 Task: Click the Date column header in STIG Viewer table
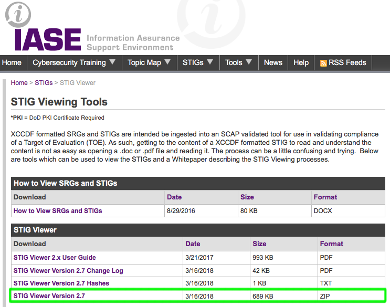tap(193, 244)
